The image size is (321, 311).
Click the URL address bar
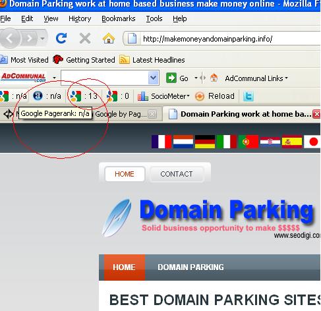[229, 39]
